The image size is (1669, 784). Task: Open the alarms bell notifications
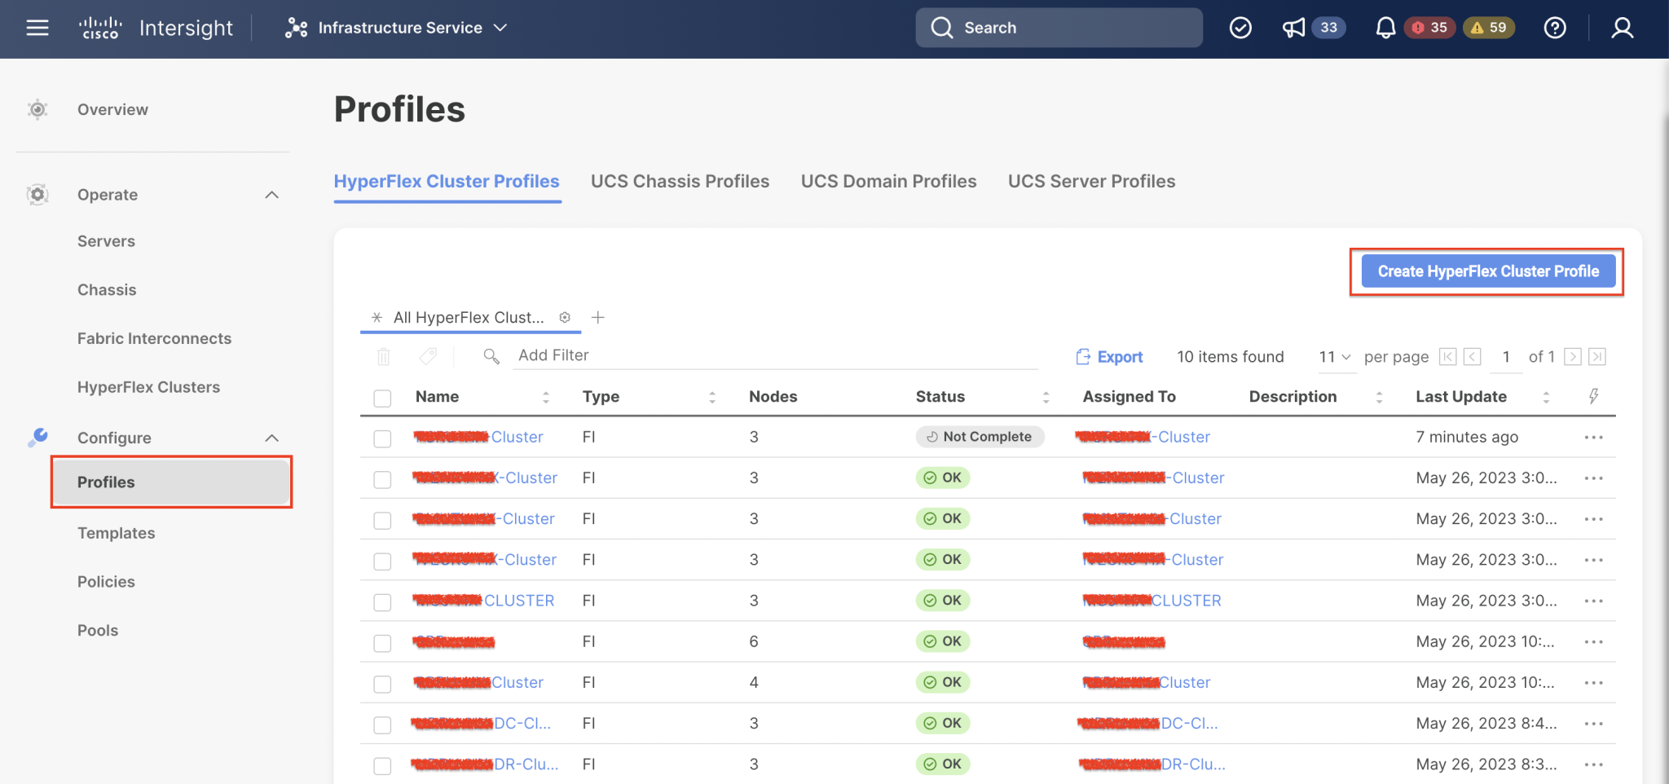[1385, 27]
